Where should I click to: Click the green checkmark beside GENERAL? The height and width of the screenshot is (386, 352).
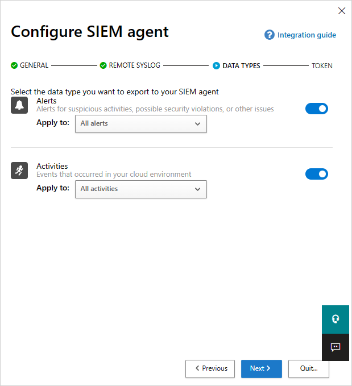(14, 65)
